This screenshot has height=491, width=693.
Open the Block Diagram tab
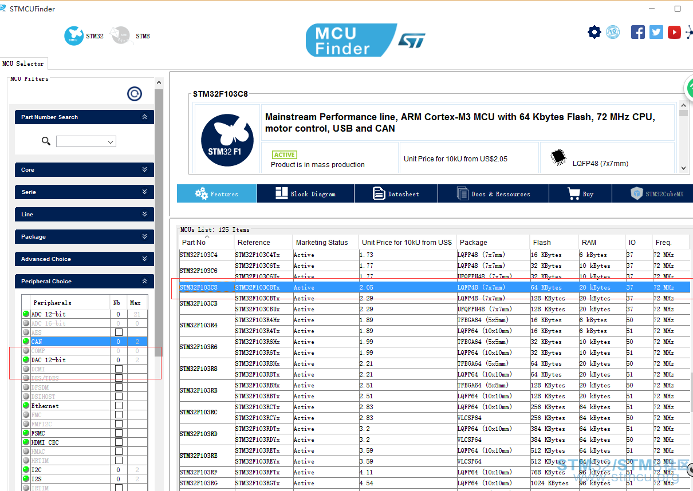click(305, 193)
